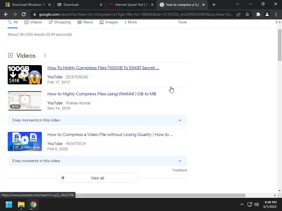Expand '5 key moments in this video'
The height and width of the screenshot is (211, 282).
click(97, 161)
